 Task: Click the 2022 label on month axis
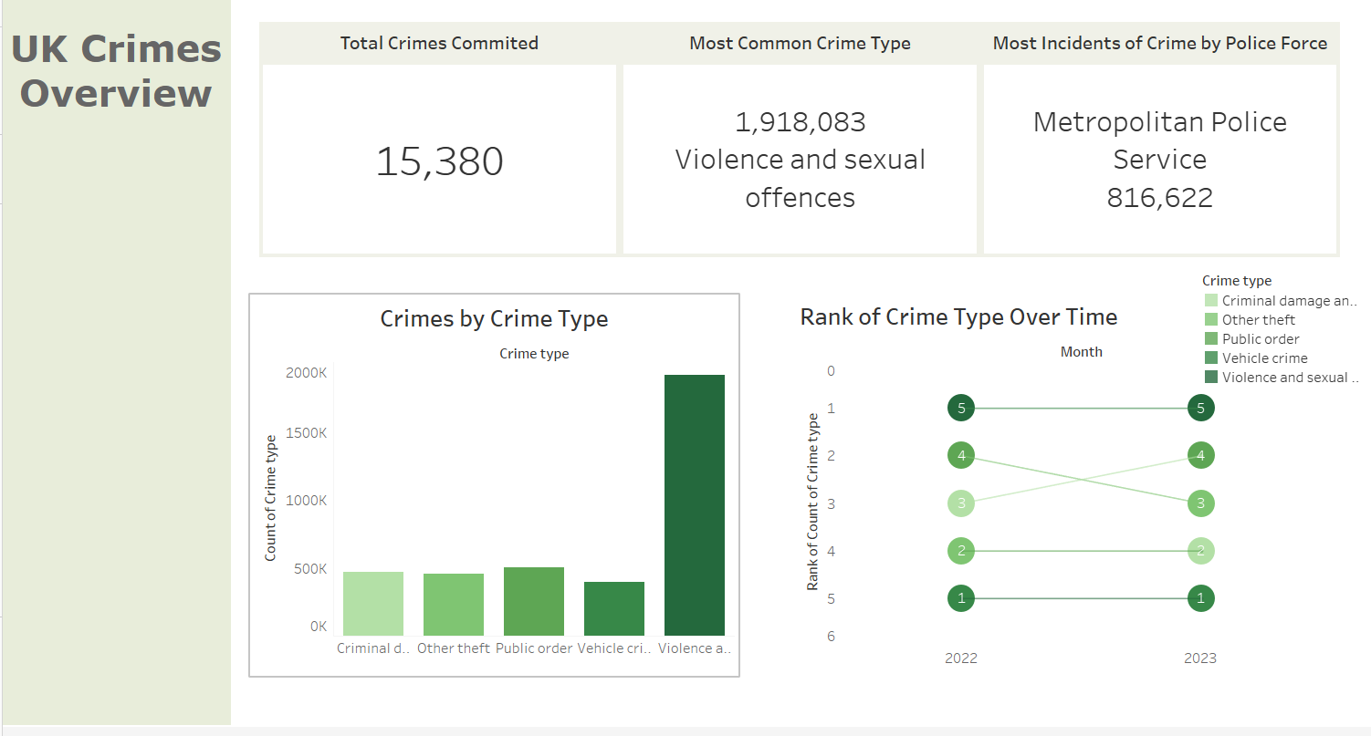pos(961,658)
